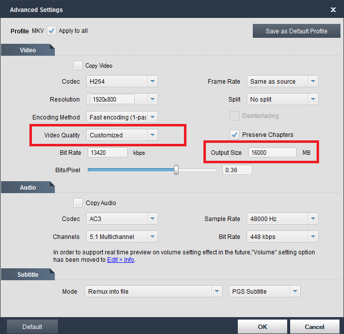Expand the Resolution dropdown arrow

tap(153, 100)
